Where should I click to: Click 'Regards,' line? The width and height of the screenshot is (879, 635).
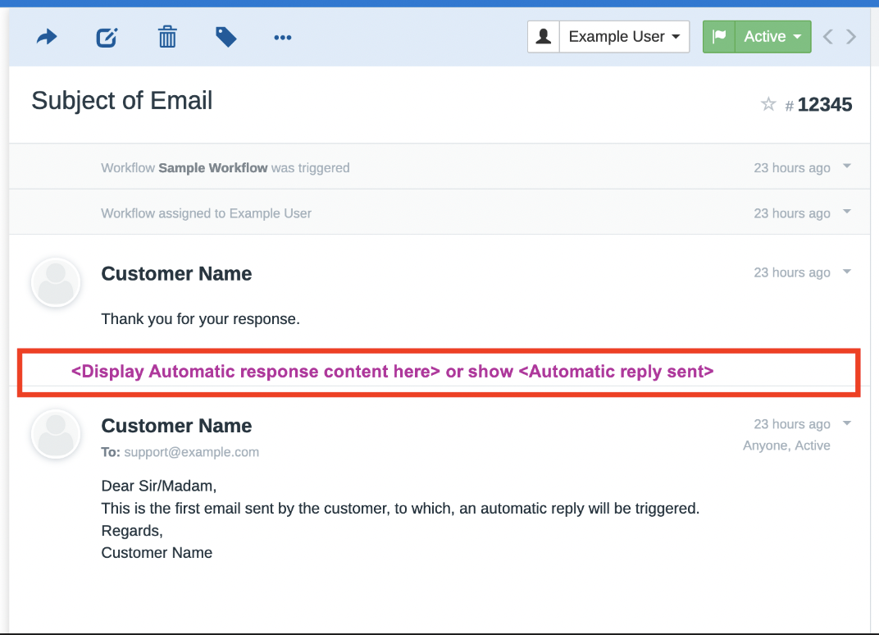click(x=132, y=531)
